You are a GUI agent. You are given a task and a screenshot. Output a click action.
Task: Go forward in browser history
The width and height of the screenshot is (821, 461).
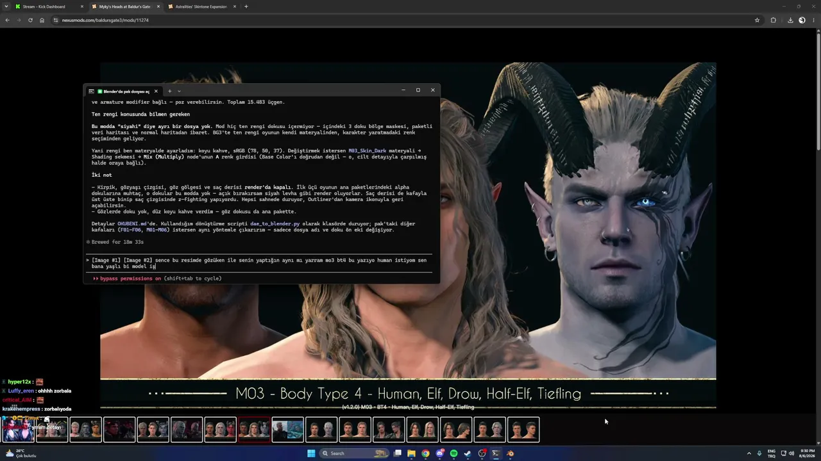pyautogui.click(x=19, y=20)
